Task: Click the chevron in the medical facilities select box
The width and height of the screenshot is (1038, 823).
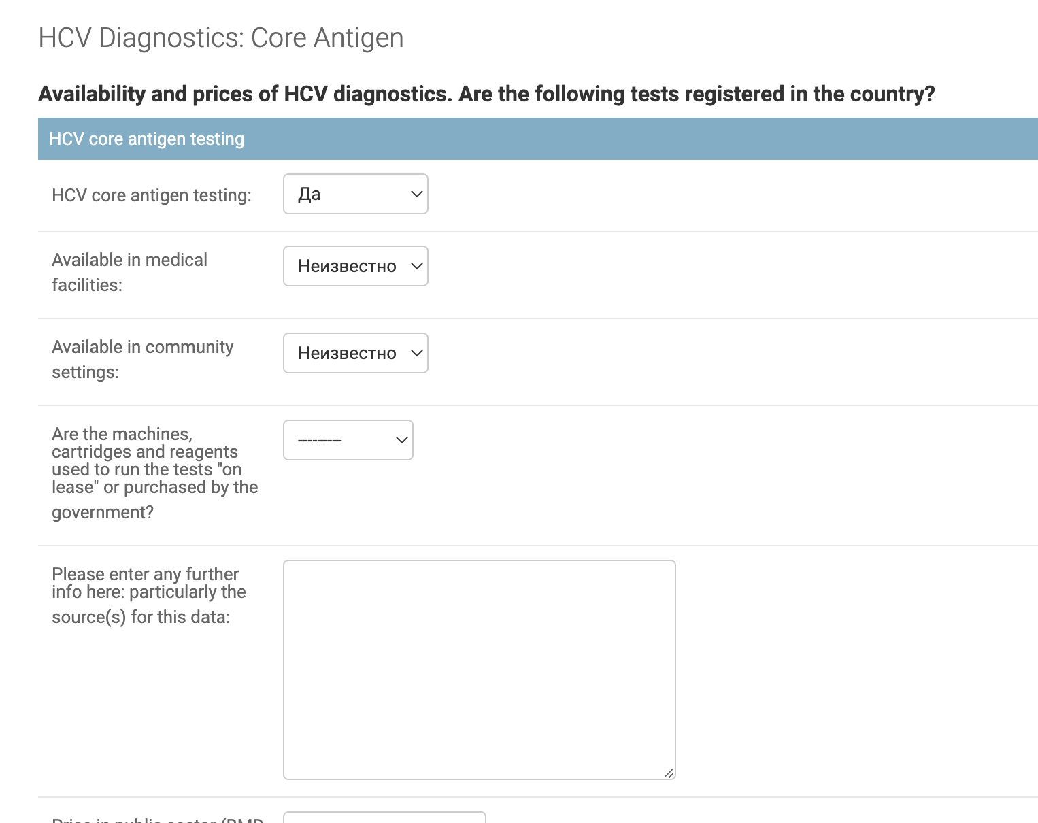Action: coord(417,266)
